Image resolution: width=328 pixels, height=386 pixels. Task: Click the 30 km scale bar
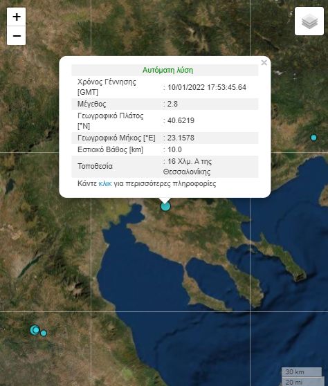tap(302, 372)
